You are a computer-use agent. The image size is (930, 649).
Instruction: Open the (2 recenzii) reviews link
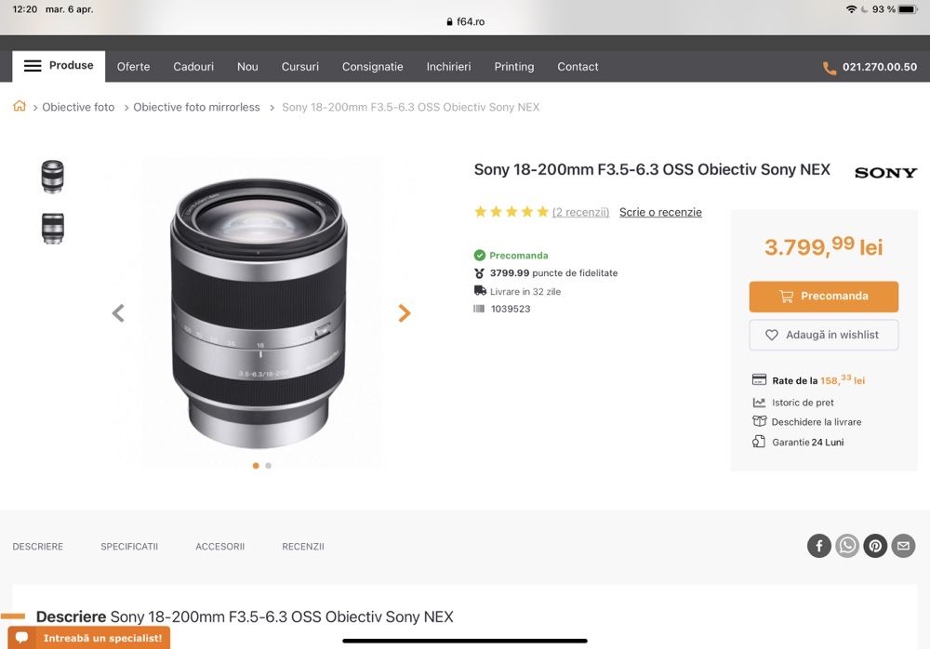580,212
